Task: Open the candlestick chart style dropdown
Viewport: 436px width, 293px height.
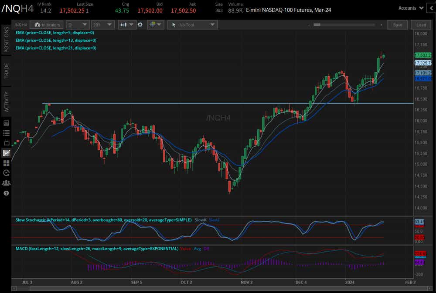Action: (126, 25)
